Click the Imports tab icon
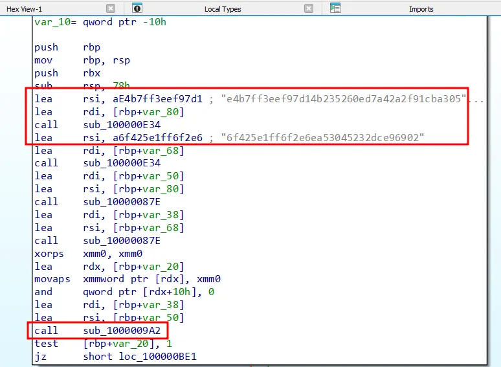Screen dimensions: 501x367 click(335, 8)
